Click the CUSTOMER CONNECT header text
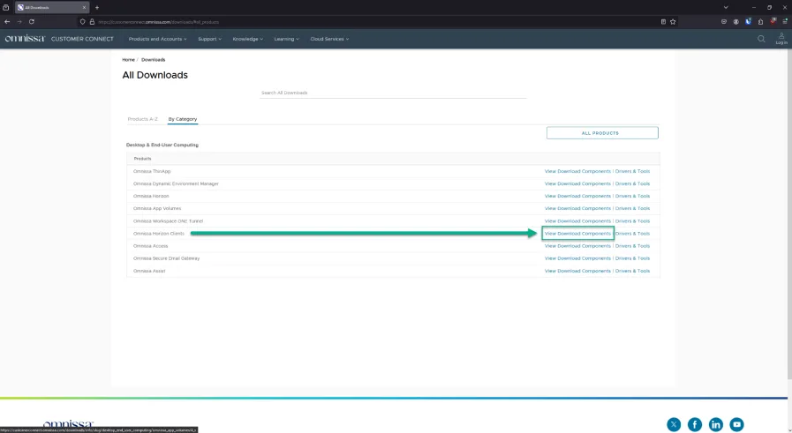792x433 pixels. (x=82, y=39)
